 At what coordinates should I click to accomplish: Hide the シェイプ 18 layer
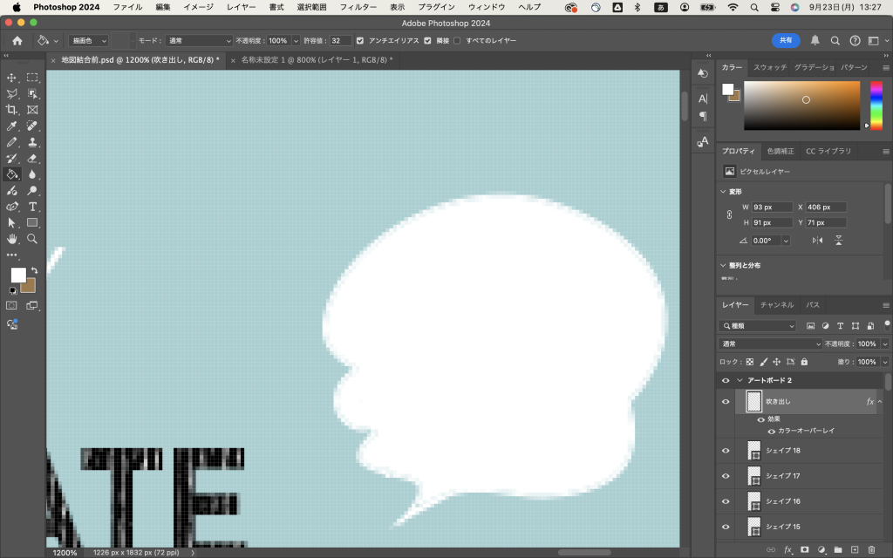[x=726, y=451]
